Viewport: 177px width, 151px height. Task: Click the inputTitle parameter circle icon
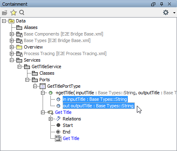[58, 100]
